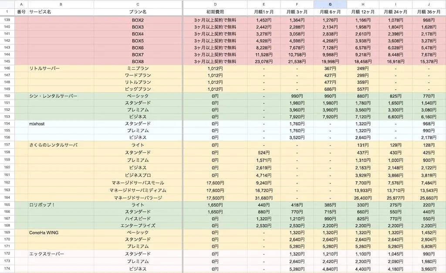Select column D header

(215, 4)
